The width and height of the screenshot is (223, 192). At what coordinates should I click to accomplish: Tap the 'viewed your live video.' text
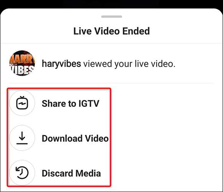tap(129, 64)
